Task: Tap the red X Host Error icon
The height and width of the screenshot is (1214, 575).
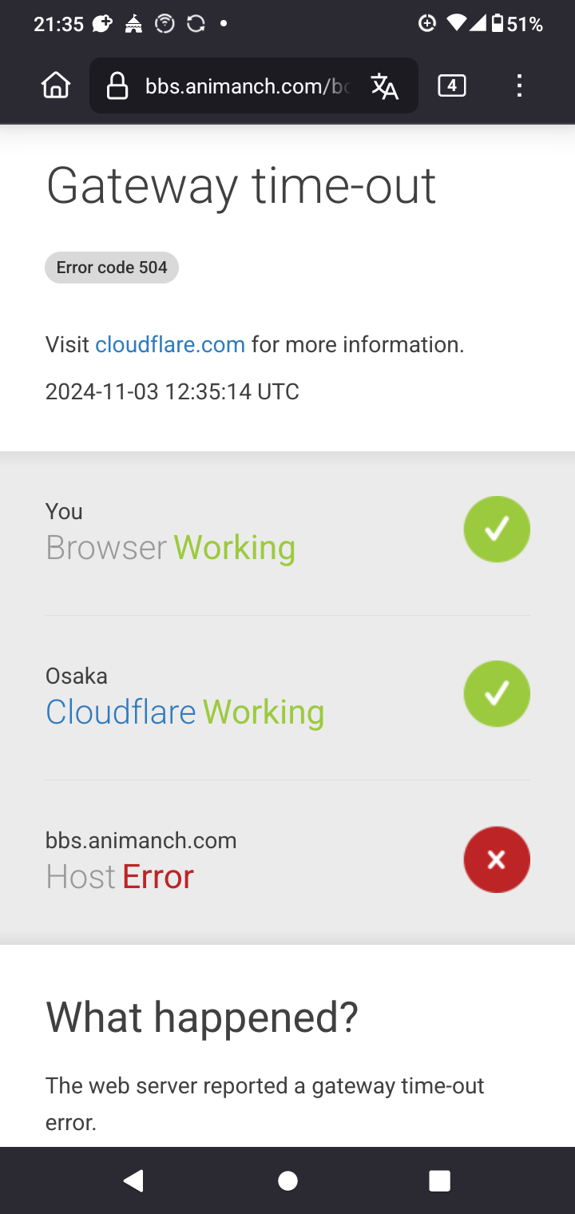Action: click(497, 859)
